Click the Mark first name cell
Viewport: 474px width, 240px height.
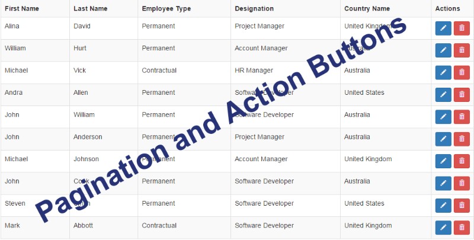pos(12,226)
